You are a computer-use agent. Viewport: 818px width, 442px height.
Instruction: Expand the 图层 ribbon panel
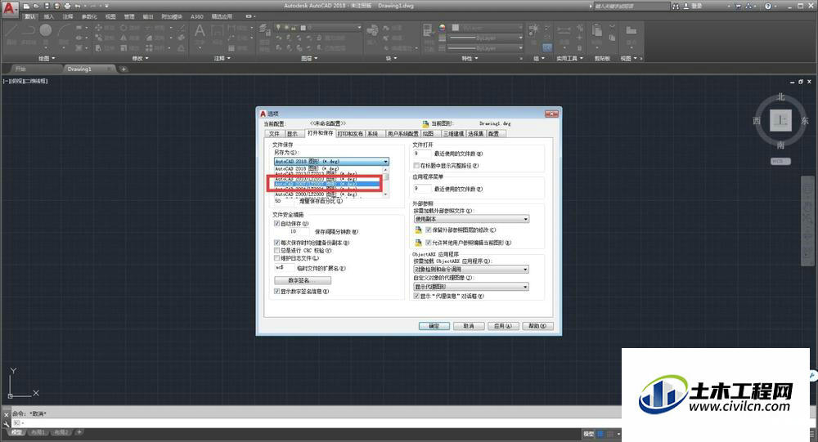[309, 58]
